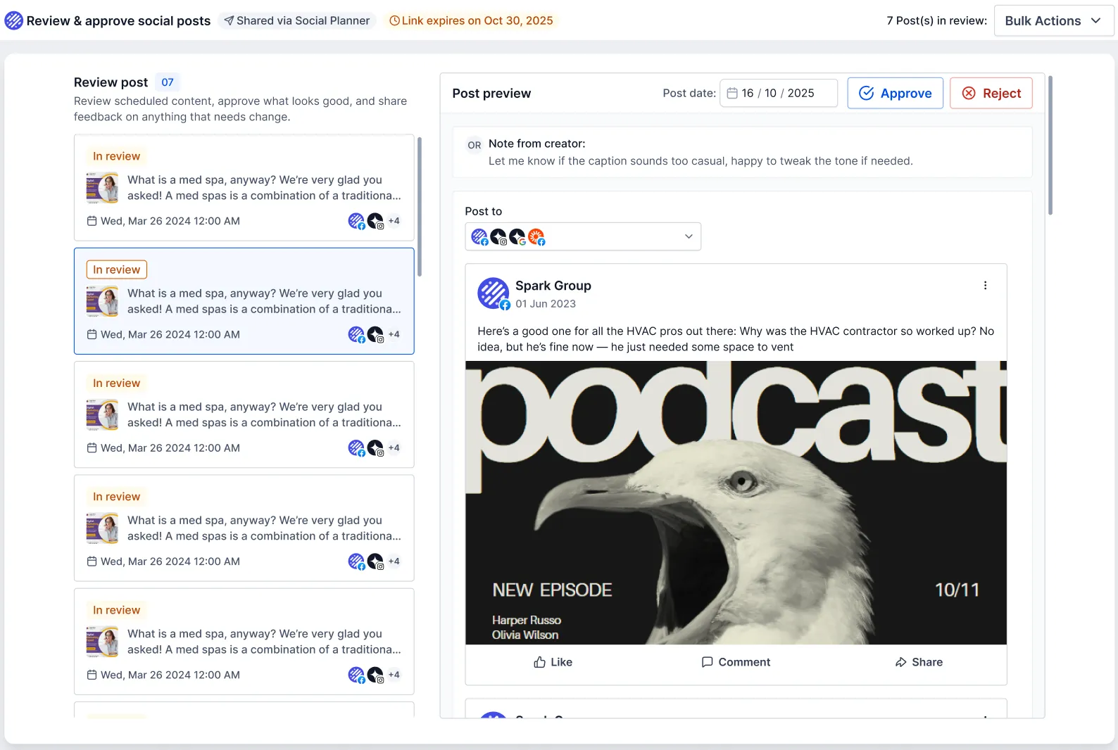
Task: Click the Share arrow icon
Action: [x=900, y=662]
